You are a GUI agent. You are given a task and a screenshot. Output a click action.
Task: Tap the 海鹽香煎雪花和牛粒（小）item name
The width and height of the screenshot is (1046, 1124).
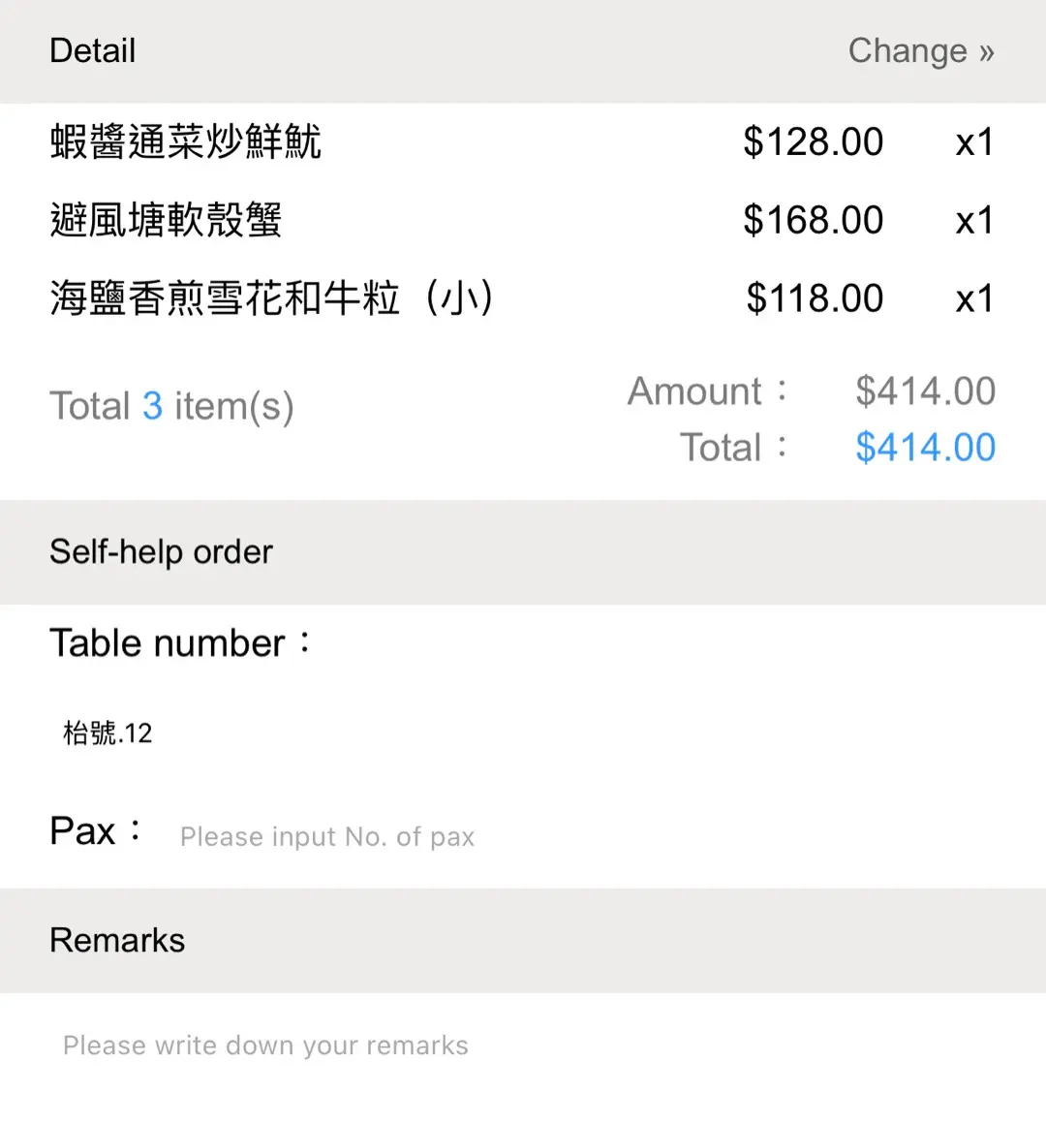[x=271, y=298]
